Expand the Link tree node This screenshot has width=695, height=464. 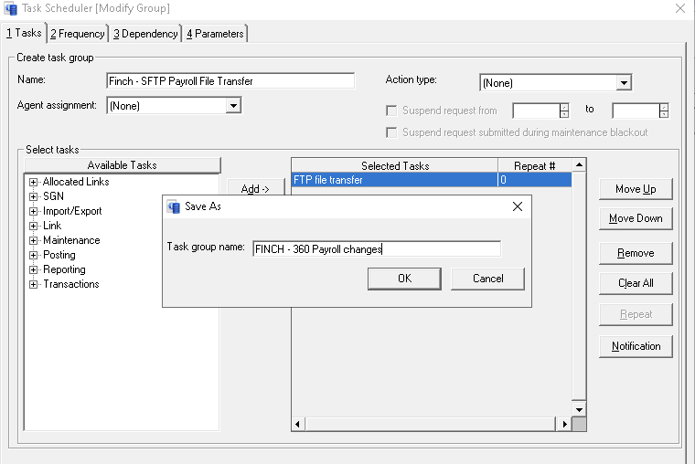pyautogui.click(x=33, y=226)
